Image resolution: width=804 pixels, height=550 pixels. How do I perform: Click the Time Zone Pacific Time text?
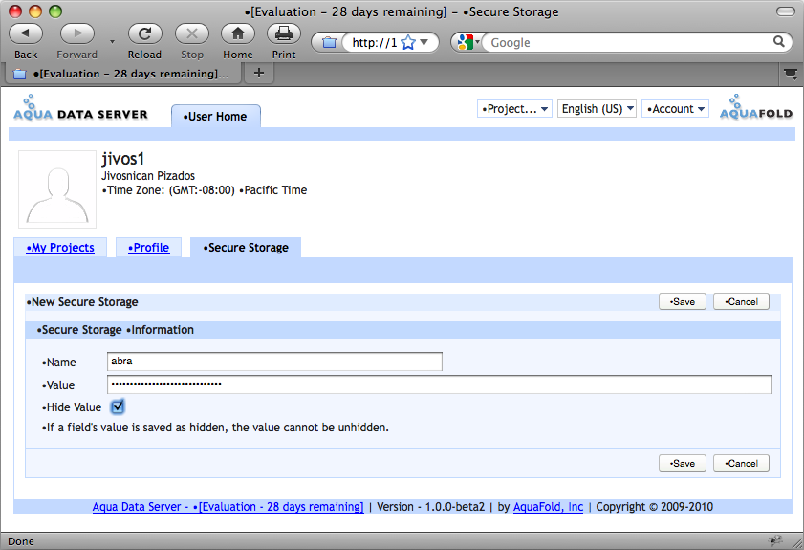(205, 190)
